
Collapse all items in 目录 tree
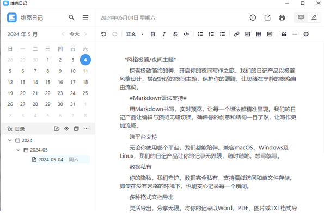(x=76, y=129)
